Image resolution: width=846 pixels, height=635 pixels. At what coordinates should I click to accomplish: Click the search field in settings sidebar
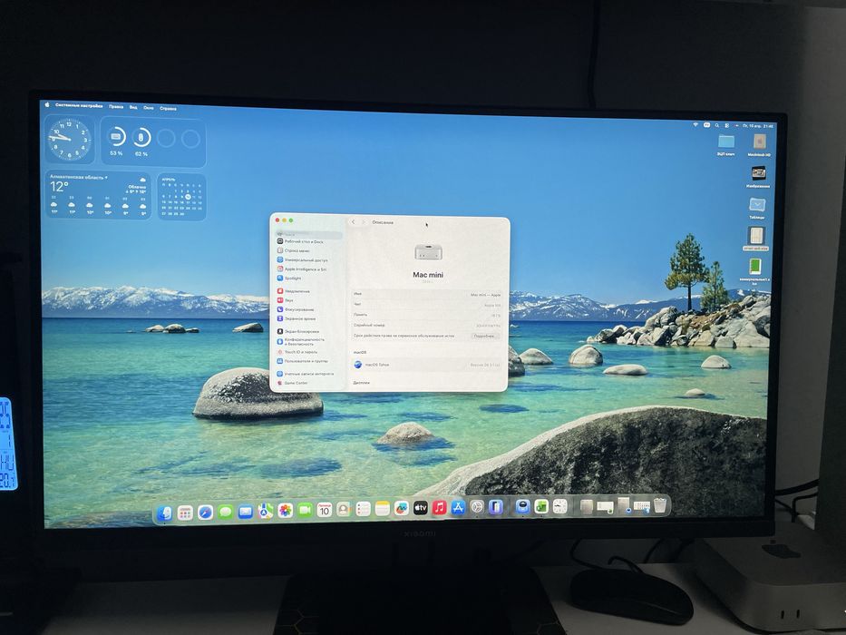point(309,235)
